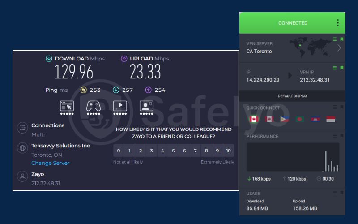Screen dimensions: 358x224
Task: Rate recommendation 3
Action: tap(151, 151)
